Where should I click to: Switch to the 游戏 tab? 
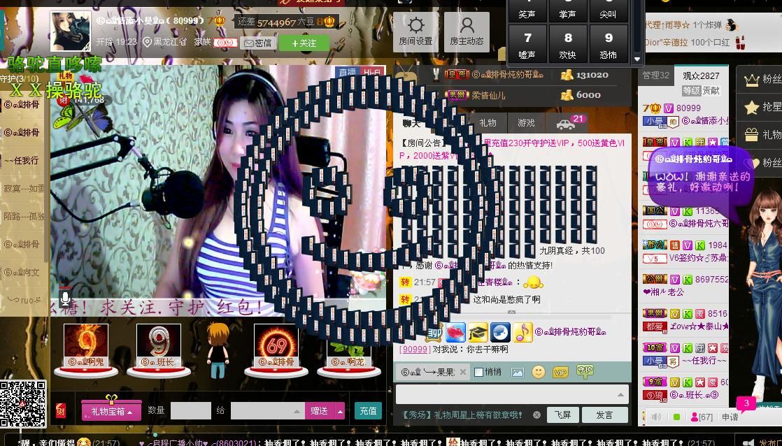pos(526,123)
